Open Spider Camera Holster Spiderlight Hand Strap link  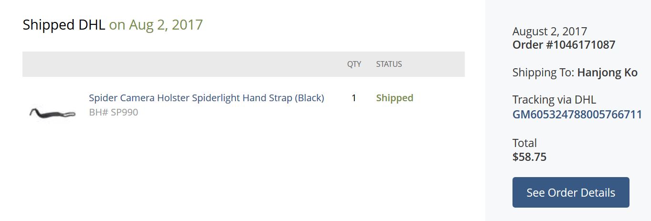[x=206, y=98]
